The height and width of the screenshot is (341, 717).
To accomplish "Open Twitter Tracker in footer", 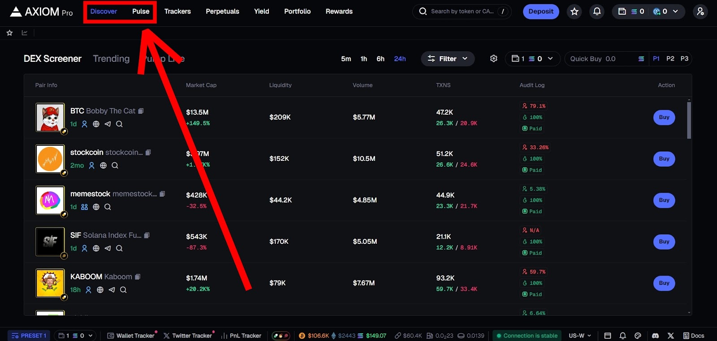I will tap(188, 336).
